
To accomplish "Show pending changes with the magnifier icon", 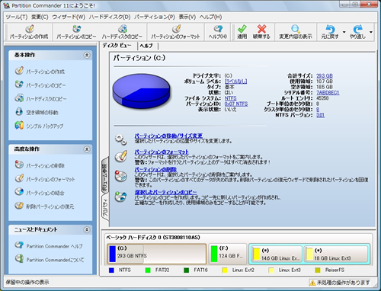I will pyautogui.click(x=296, y=29).
